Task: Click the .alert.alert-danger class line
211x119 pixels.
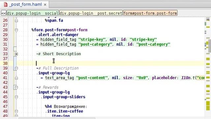Action: point(57,35)
